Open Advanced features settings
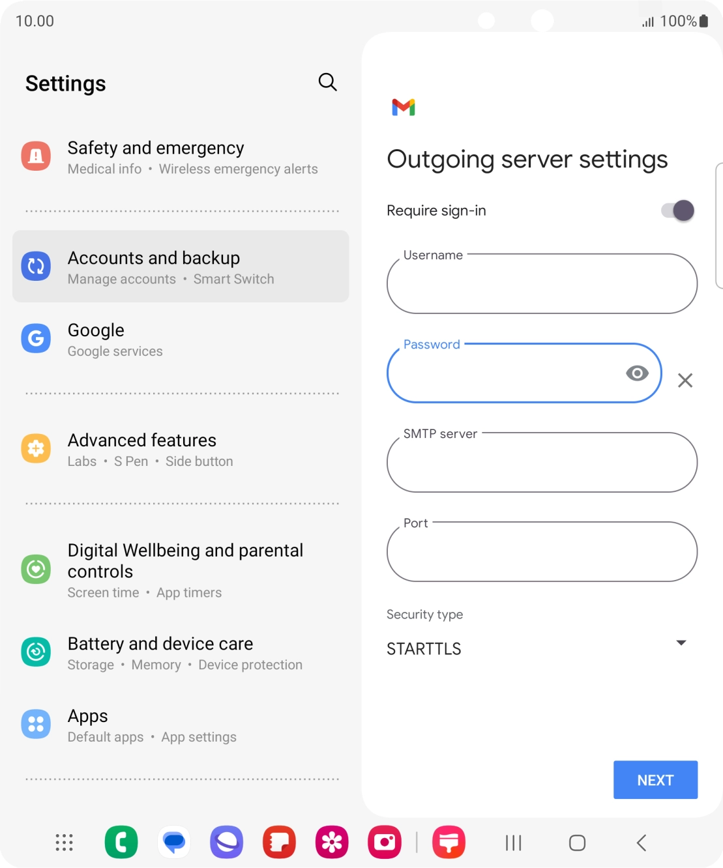 [x=181, y=449]
